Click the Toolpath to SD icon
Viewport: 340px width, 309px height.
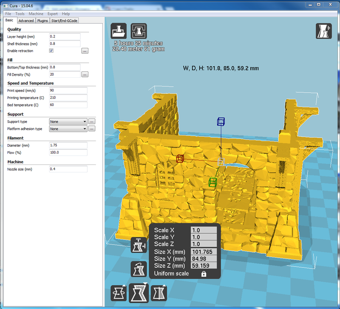(139, 31)
